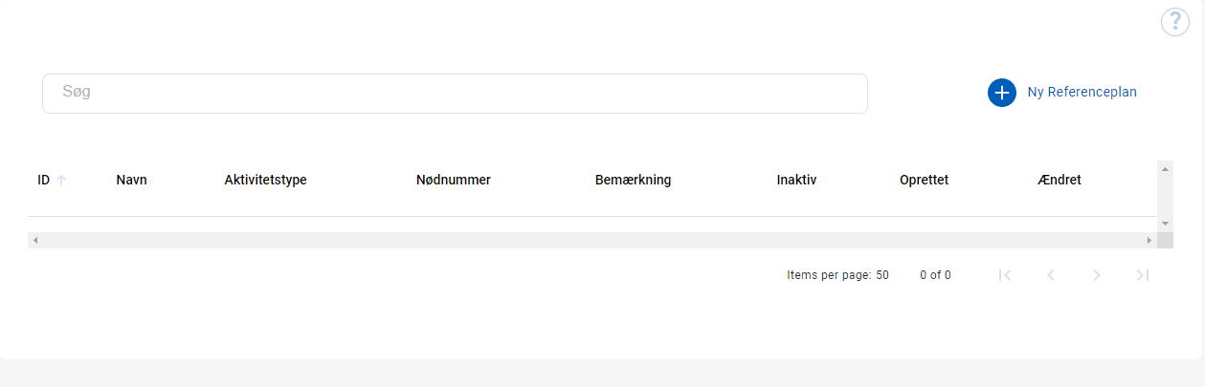Open Items per page dropdown showing 50
The image size is (1205, 387).
pyautogui.click(x=882, y=275)
